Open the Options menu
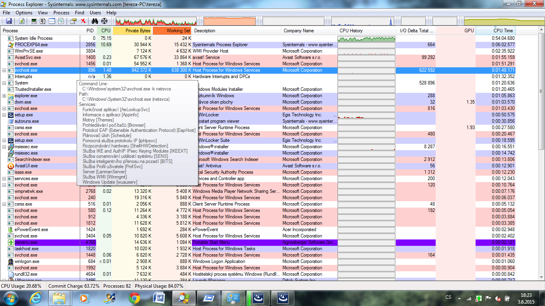Screen dimensions: 545x306 (24, 13)
